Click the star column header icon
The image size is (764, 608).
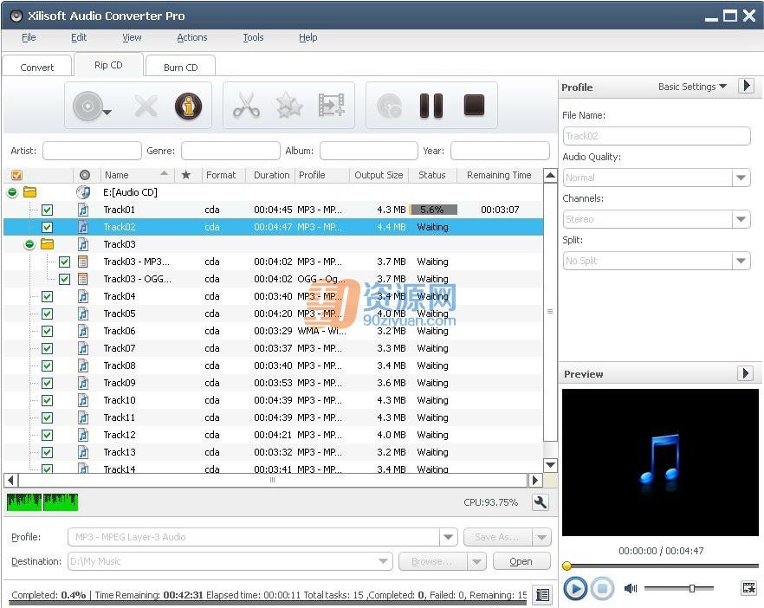pos(185,175)
